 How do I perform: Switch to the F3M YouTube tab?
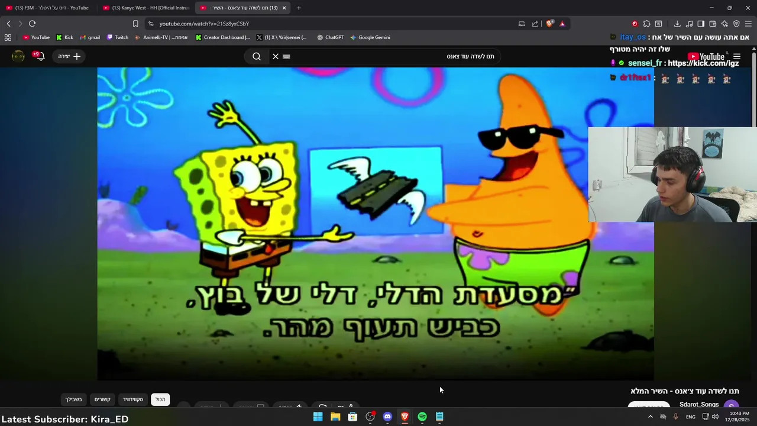click(x=48, y=8)
